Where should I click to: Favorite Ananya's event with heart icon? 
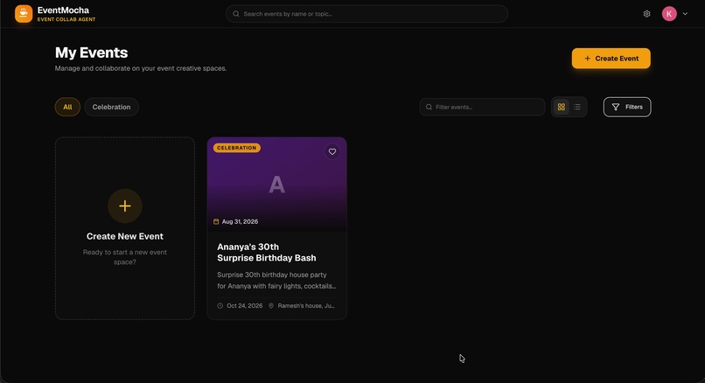(x=332, y=152)
